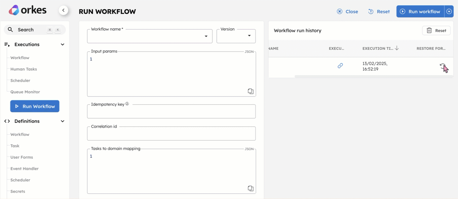Open Secrets page
The width and height of the screenshot is (458, 199).
tap(18, 191)
